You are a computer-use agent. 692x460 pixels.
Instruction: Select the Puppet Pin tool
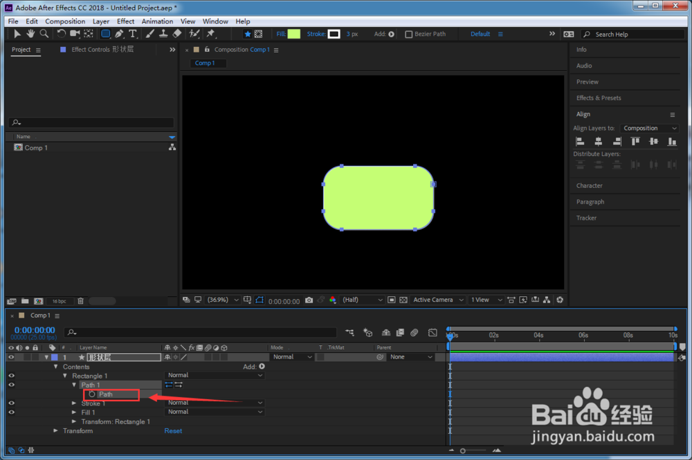[x=210, y=33]
